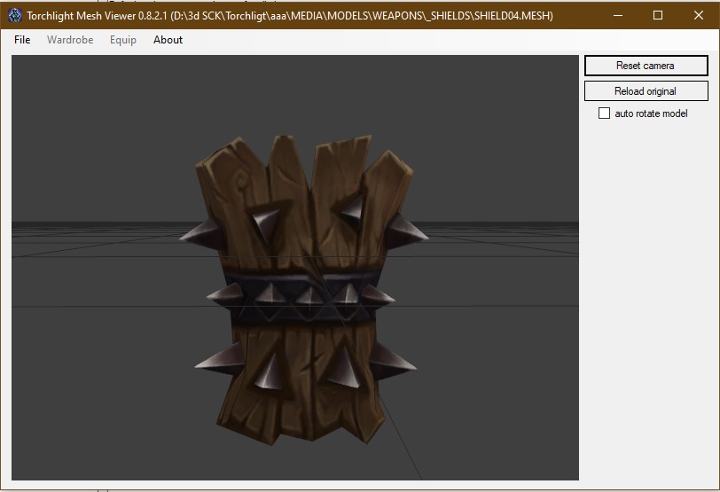Screen dimensions: 720x492
Task: Maximize the Torchlight Mesh Viewer window
Action: 658,15
